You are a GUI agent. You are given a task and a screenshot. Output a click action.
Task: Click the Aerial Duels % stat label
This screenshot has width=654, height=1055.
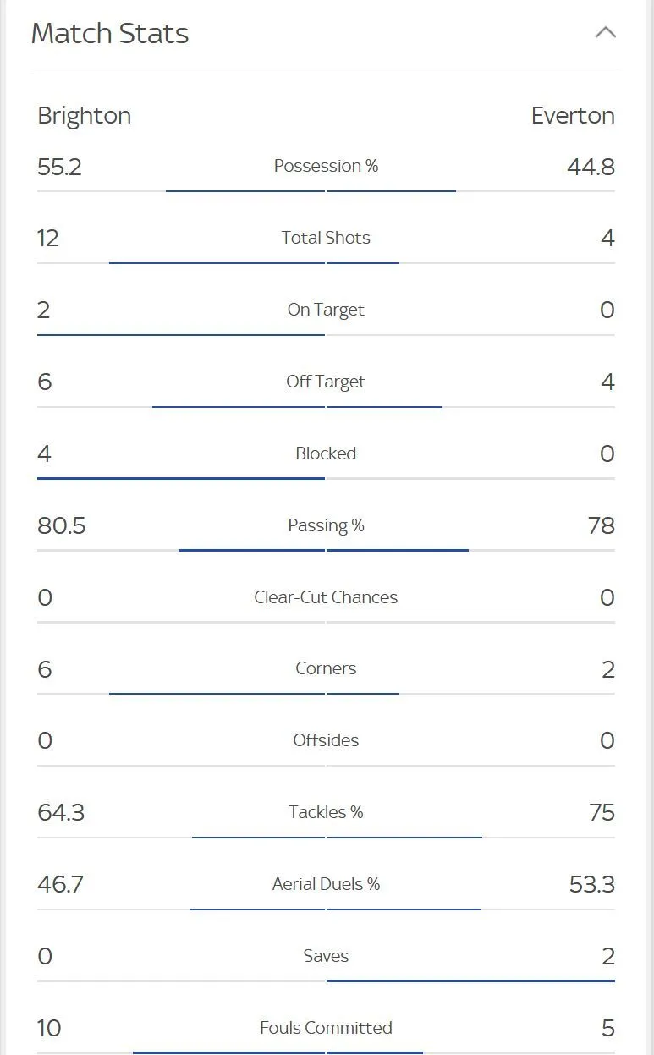(x=326, y=884)
